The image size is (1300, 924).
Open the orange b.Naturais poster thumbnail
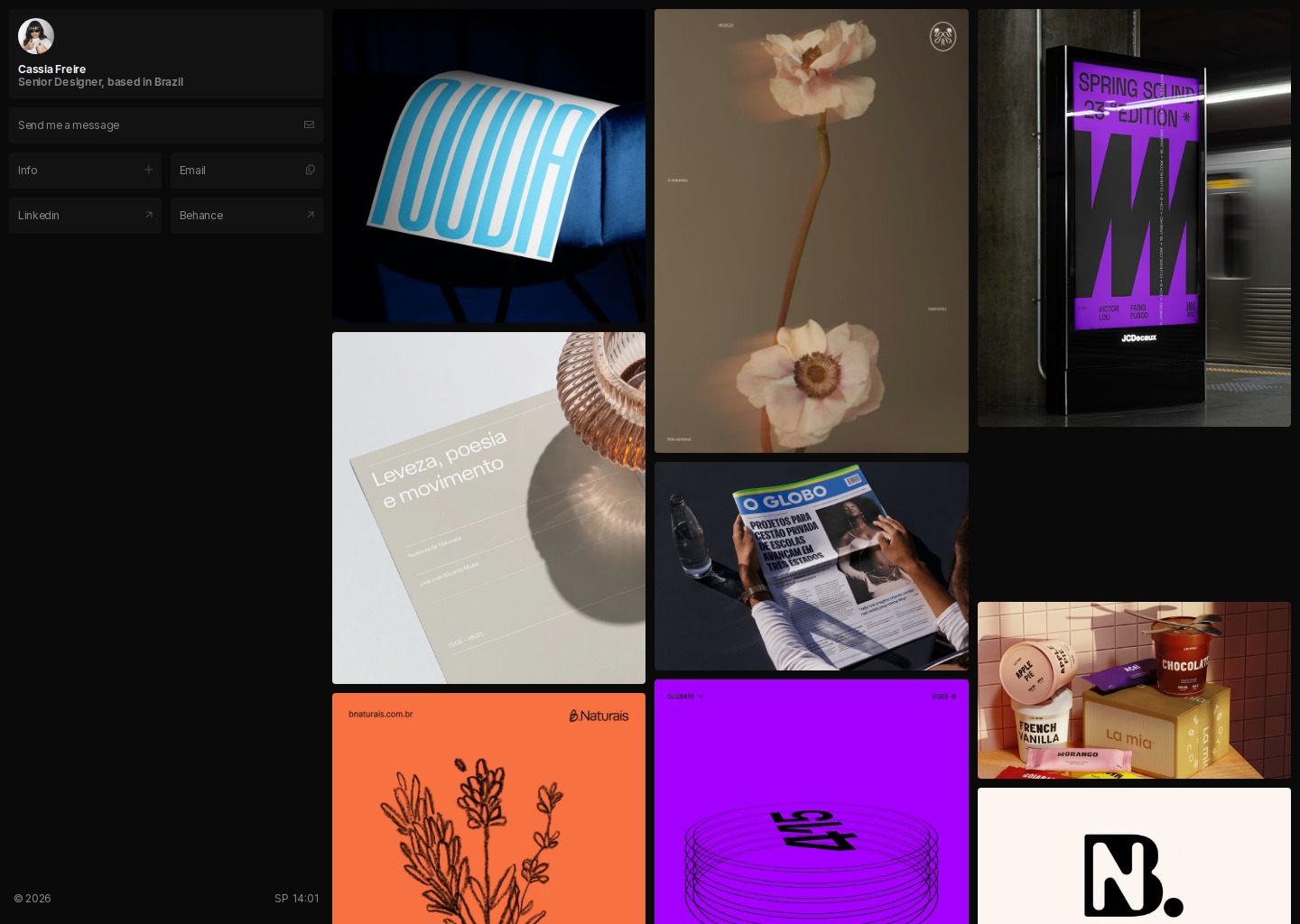pos(488,808)
